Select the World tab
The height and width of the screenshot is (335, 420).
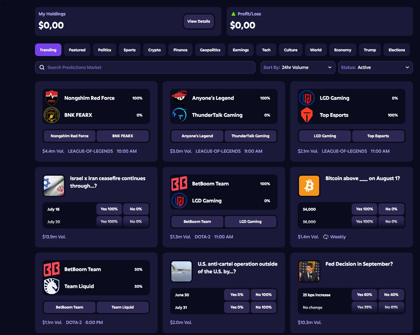point(316,50)
